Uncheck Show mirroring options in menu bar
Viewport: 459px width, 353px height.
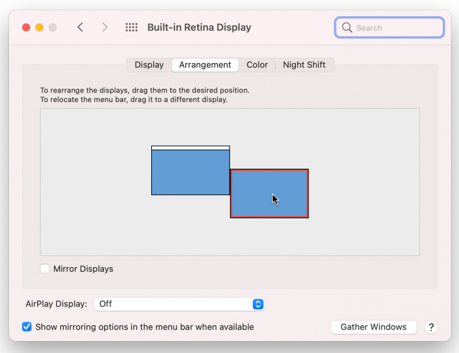pyautogui.click(x=27, y=327)
